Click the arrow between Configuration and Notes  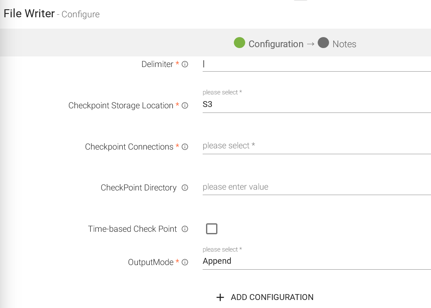coord(311,44)
